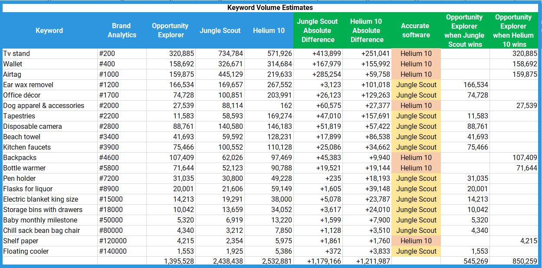Click the total '545,269' cell

tap(465, 261)
